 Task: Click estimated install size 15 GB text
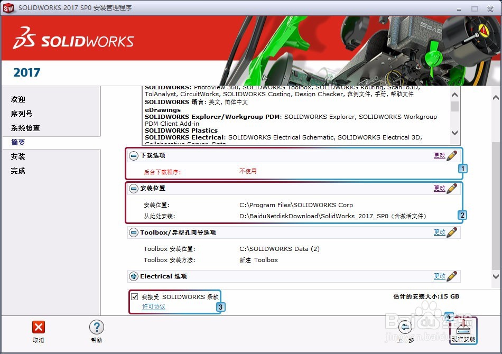(x=426, y=296)
